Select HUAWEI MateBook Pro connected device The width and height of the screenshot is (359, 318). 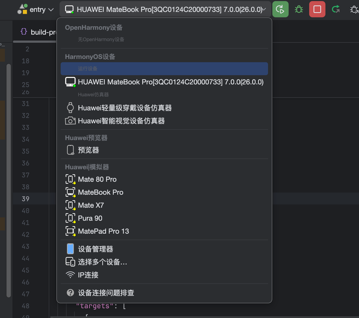pyautogui.click(x=164, y=82)
